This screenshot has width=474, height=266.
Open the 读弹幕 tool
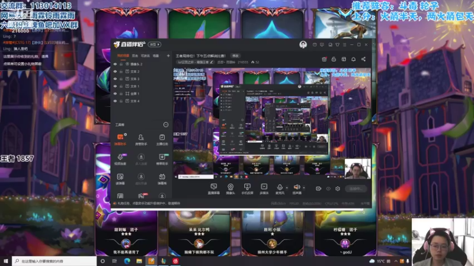point(120,179)
